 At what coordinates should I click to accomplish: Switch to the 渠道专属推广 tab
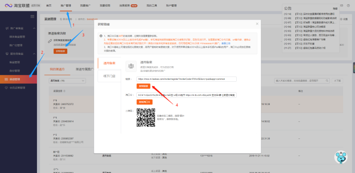click(x=85, y=69)
